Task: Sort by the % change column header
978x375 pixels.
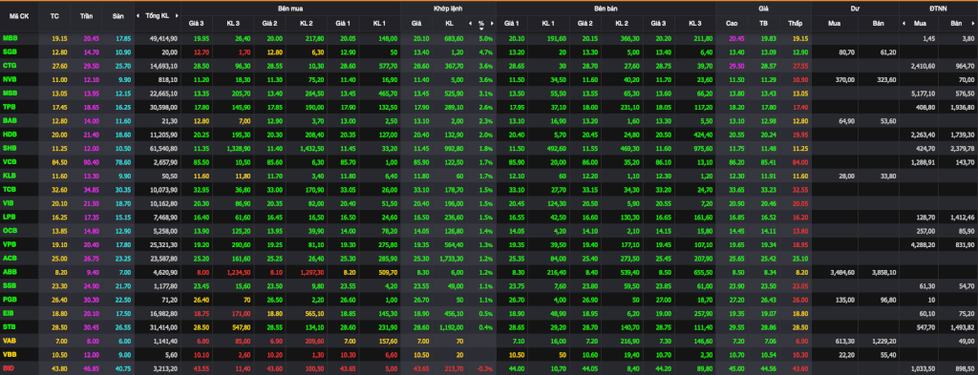Action: coord(481,24)
